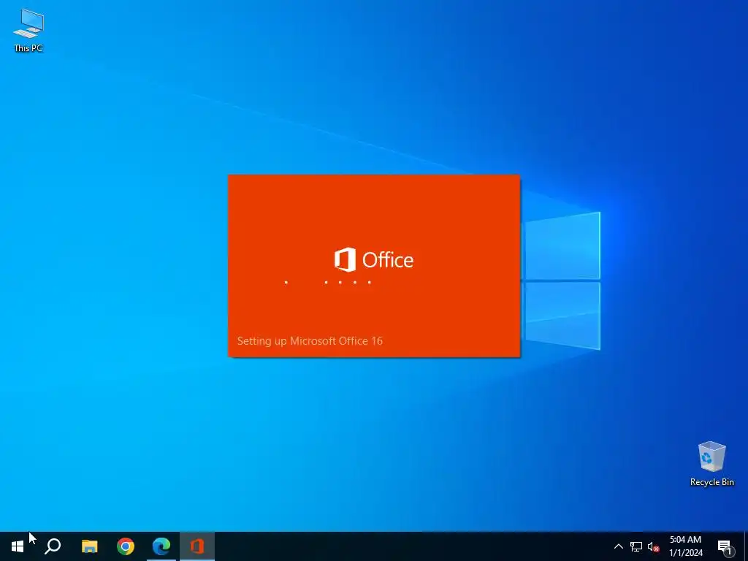Open Microsoft Edge from the taskbar
Viewport: 748px width, 561px height.
pyautogui.click(x=161, y=546)
